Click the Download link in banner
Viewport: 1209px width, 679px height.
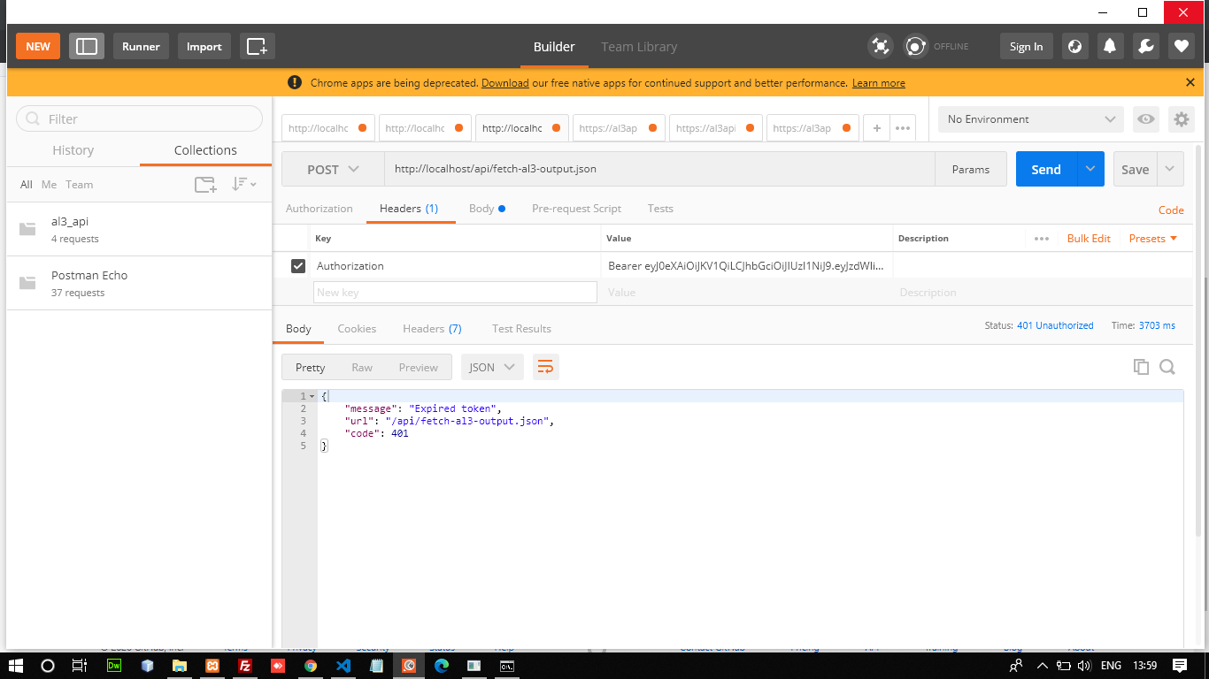tap(504, 82)
